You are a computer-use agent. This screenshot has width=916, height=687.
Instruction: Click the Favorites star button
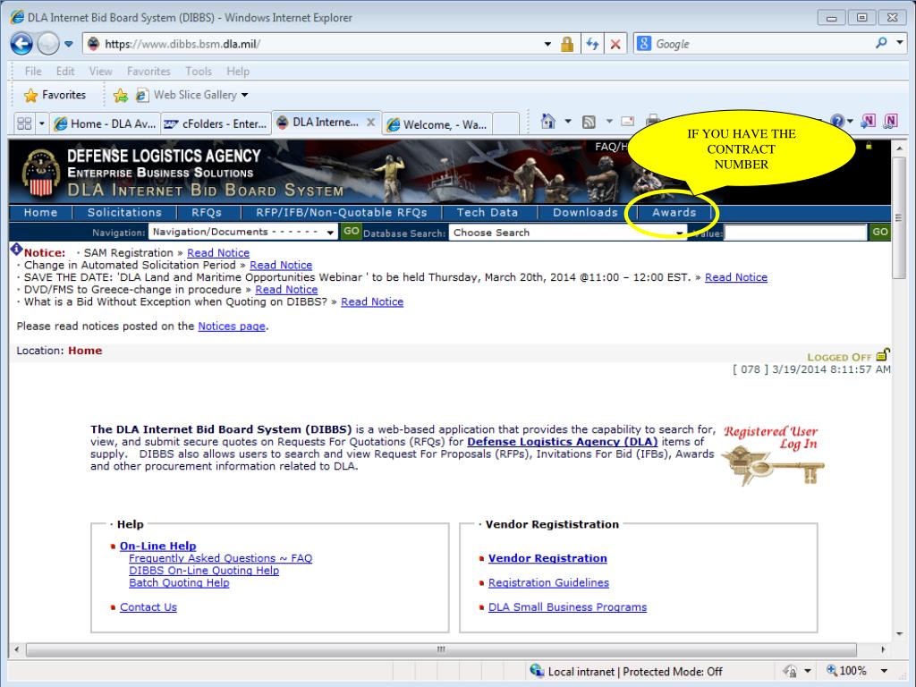tap(55, 95)
